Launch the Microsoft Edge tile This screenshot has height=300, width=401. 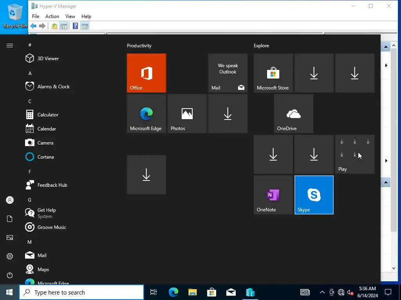[x=146, y=114]
